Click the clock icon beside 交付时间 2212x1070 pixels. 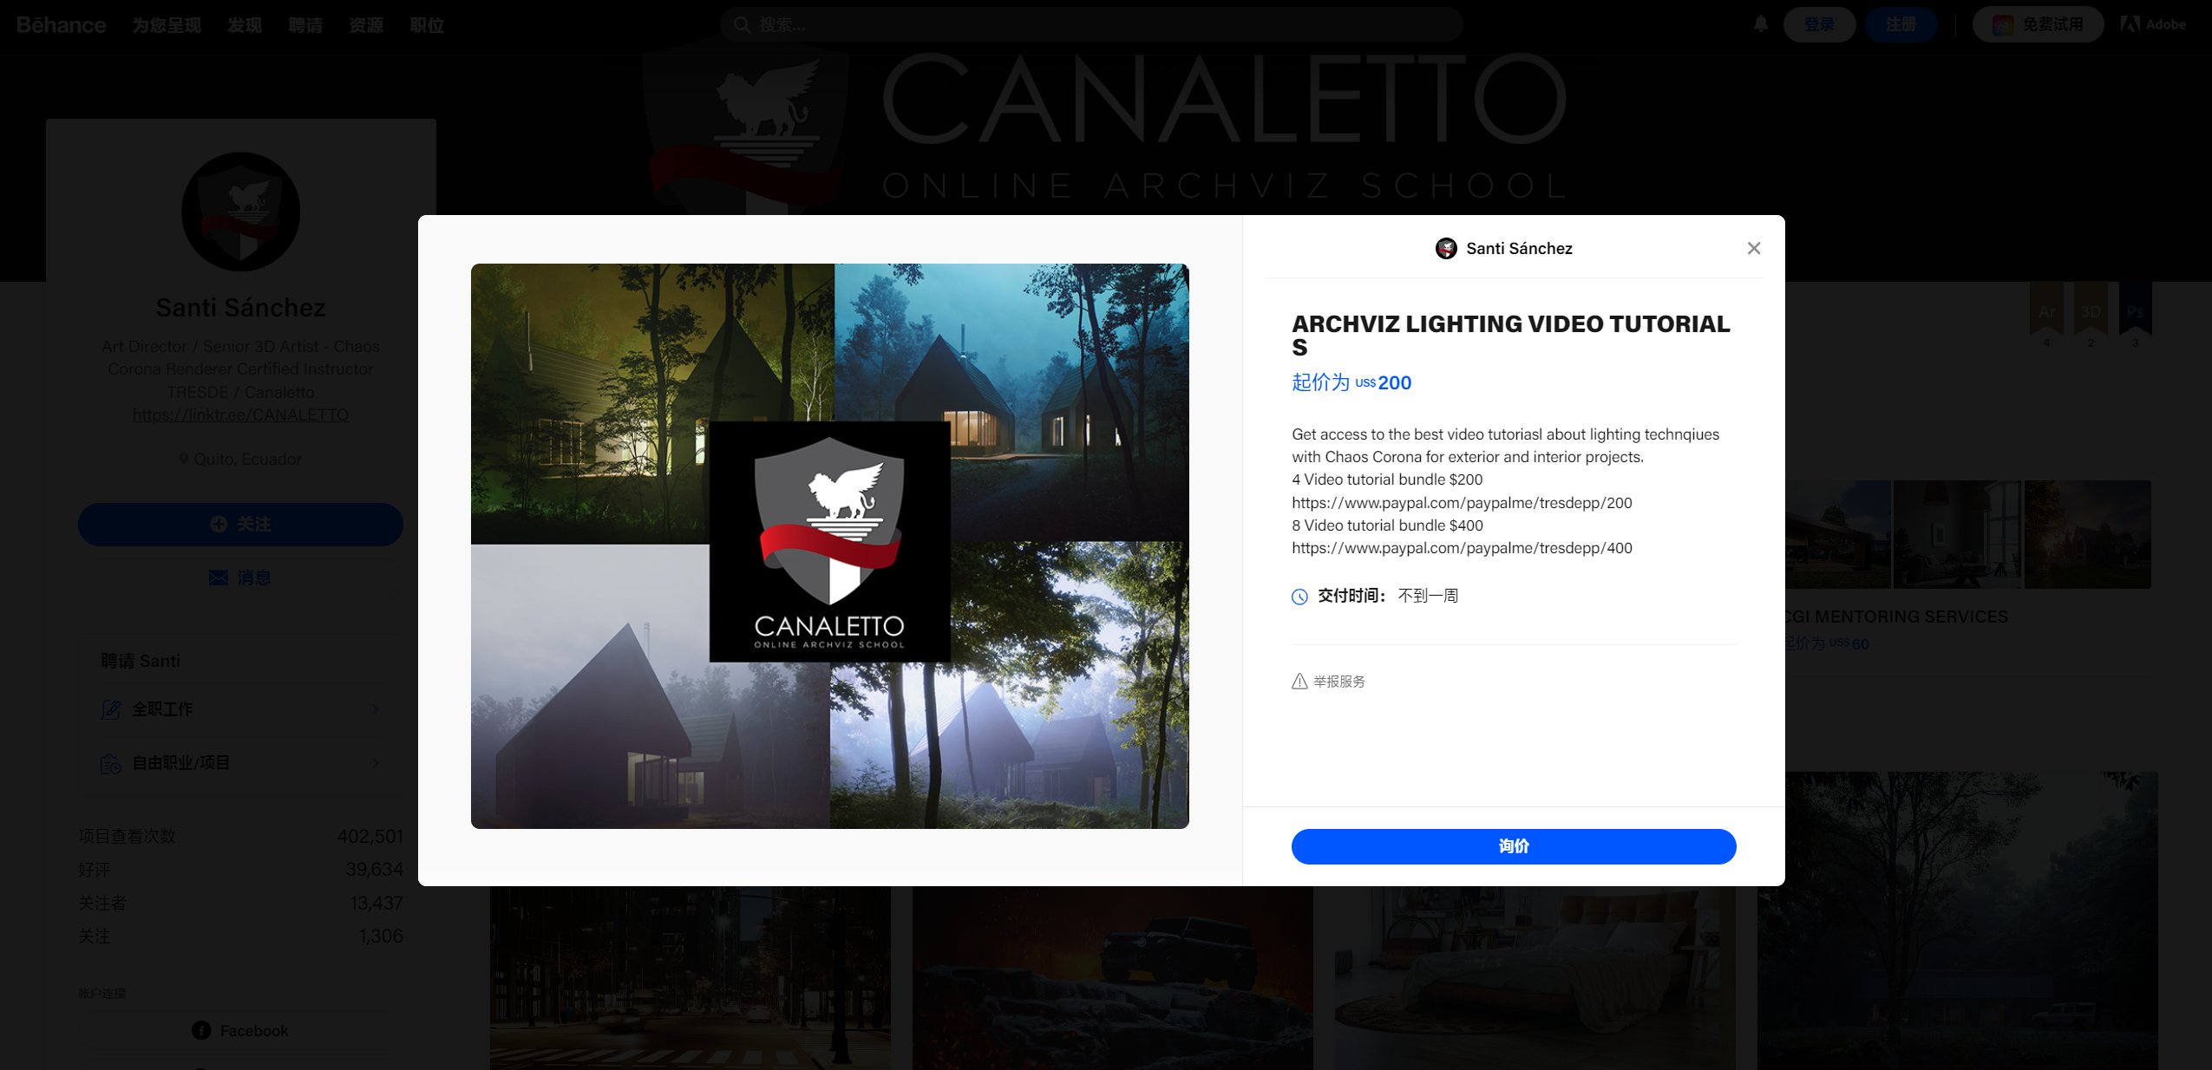(x=1299, y=597)
